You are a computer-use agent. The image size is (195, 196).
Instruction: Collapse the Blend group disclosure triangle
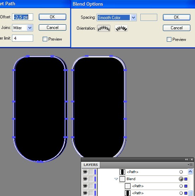116,179
